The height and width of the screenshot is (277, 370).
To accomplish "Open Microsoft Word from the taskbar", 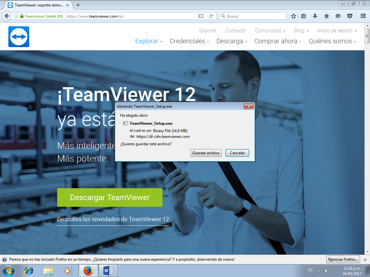I will click(108, 270).
